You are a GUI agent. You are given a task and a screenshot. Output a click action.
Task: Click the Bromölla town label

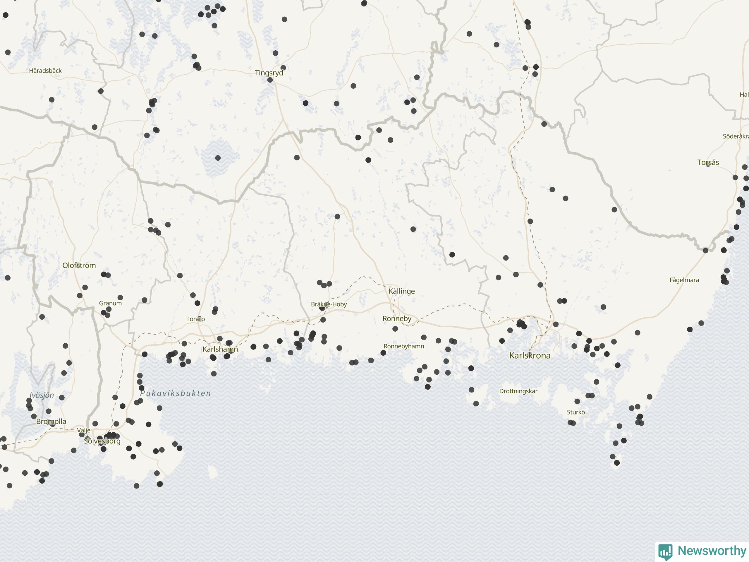coord(51,421)
